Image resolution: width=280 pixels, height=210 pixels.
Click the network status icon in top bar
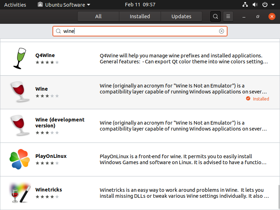point(245,5)
